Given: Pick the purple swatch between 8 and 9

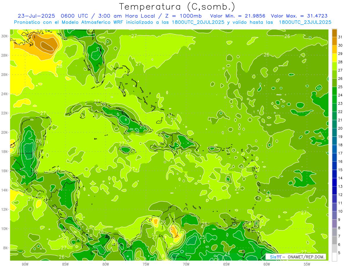Looking at the screenshot, I should pyautogui.click(x=334, y=224).
